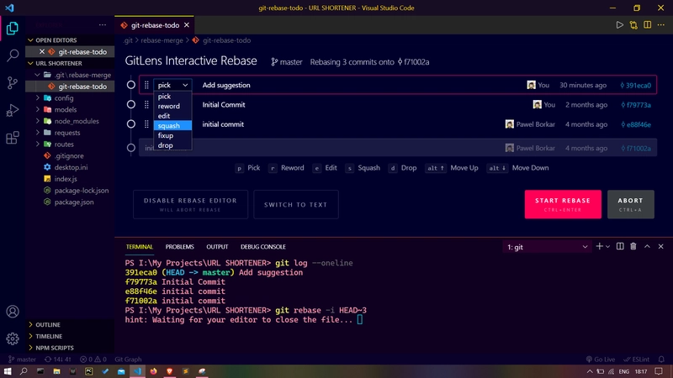Grab drag handle of Add suggestion commit

tap(146, 85)
